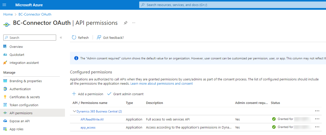Focus the global search resources box
Viewport: 326px width, 135px height.
[233, 5]
